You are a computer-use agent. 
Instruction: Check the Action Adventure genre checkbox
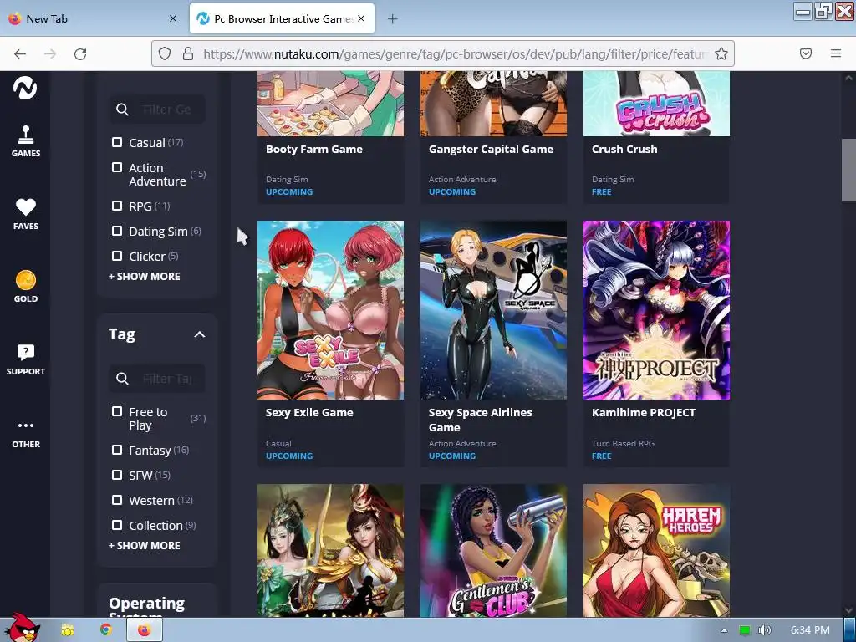117,167
